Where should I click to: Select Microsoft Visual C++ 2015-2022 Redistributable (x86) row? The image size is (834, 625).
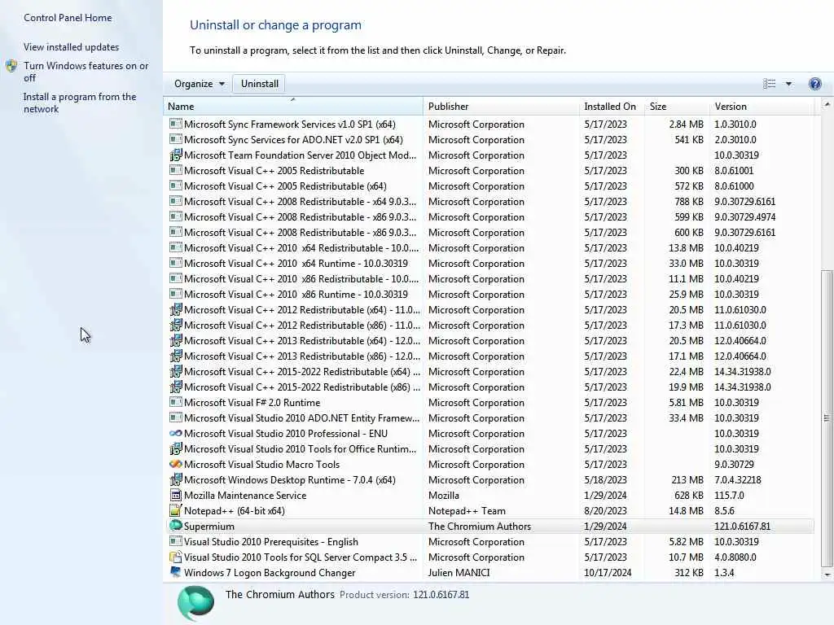pyautogui.click(x=489, y=387)
